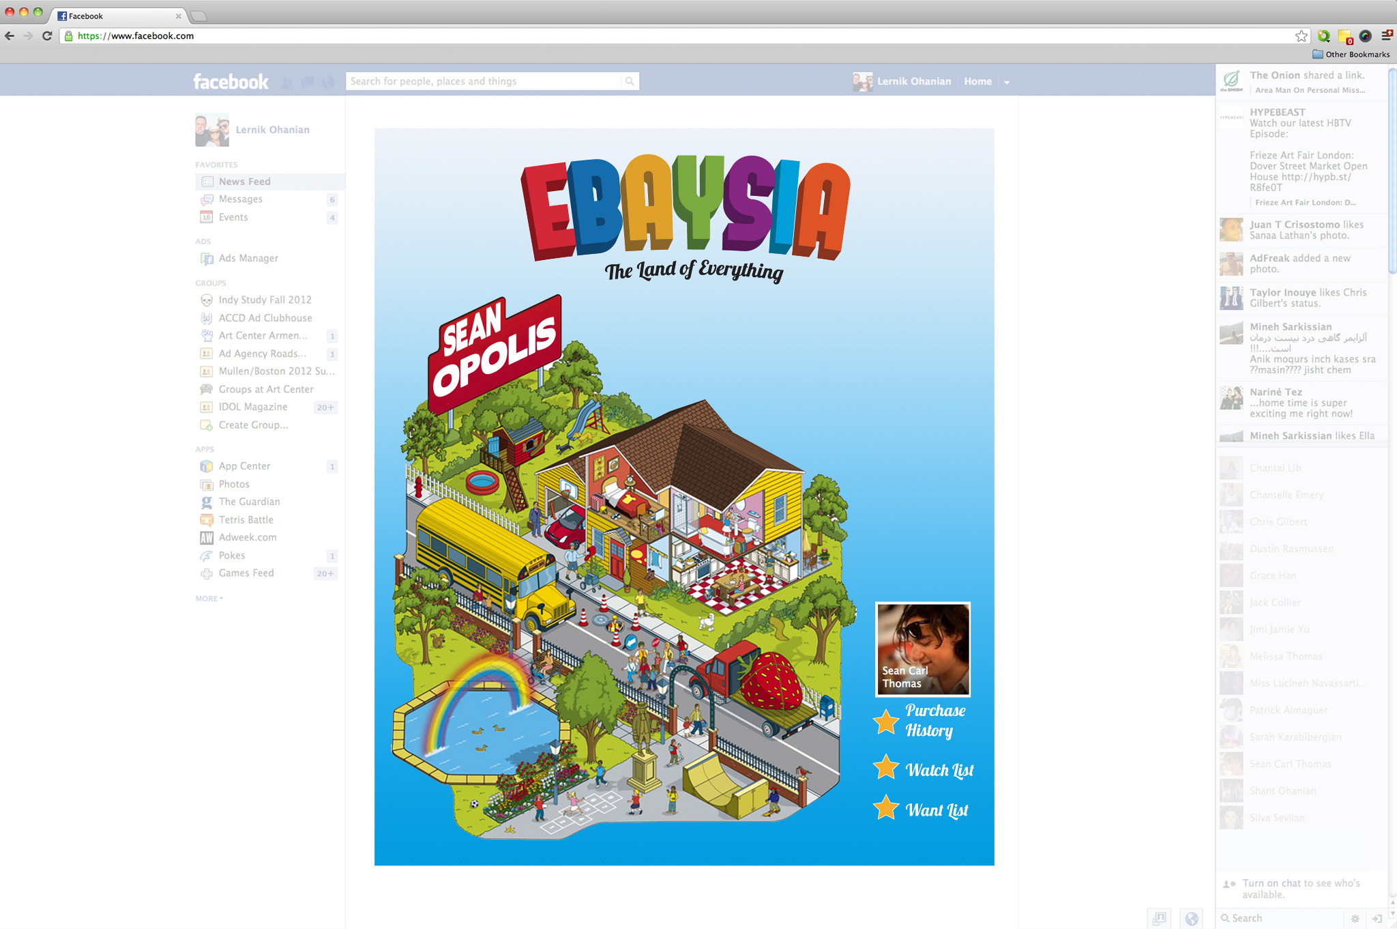Open Tetris Battle app
Screen dimensions: 1397x929
coord(246,519)
